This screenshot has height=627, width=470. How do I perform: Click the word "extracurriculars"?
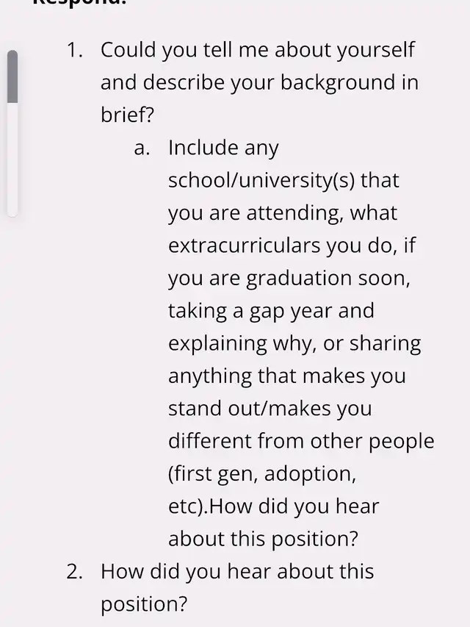(x=245, y=246)
